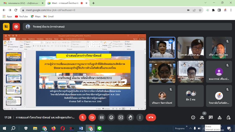Raise your hand in the meeting
Viewport: 235px width, 132px height.
[130, 118]
